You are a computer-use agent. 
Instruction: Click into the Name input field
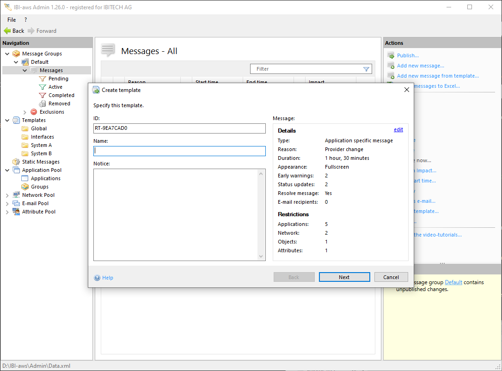pyautogui.click(x=179, y=151)
